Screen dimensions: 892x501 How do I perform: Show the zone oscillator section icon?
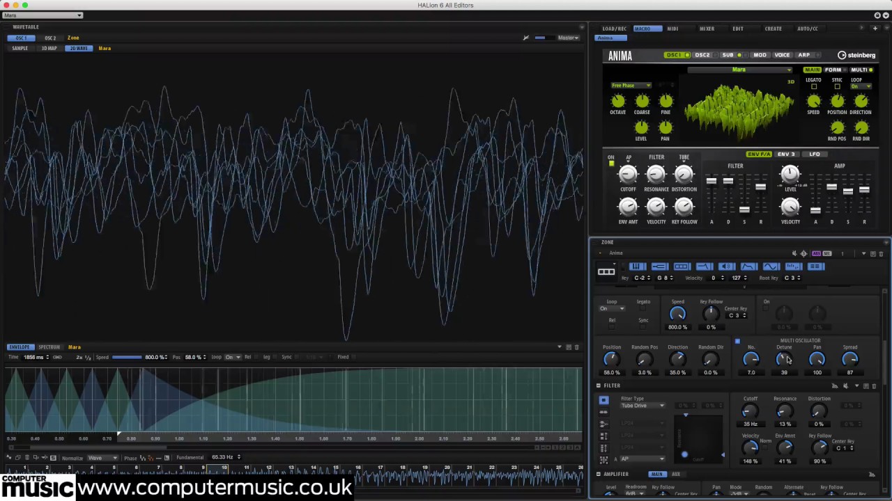click(682, 267)
